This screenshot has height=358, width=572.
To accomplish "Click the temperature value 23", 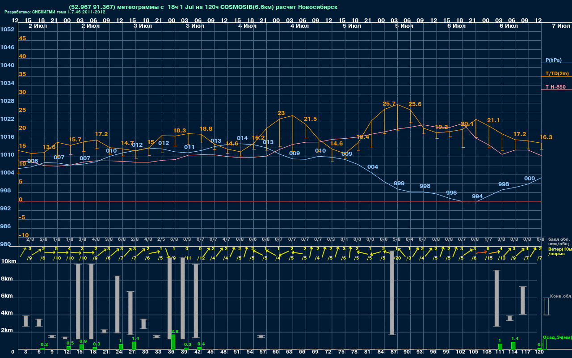I will point(281,113).
